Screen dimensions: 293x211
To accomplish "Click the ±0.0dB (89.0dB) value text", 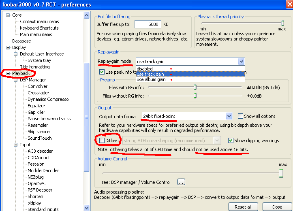I will click(263, 87).
